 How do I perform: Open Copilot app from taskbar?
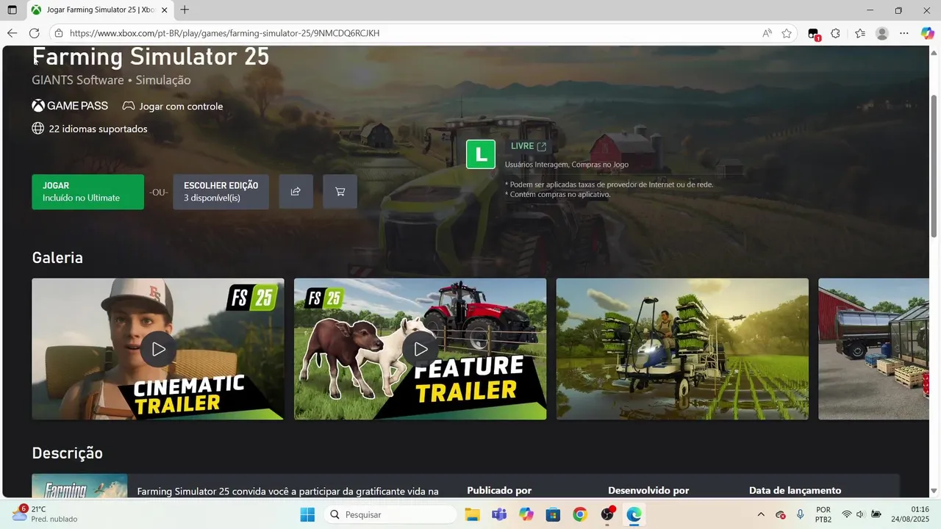coord(526,514)
